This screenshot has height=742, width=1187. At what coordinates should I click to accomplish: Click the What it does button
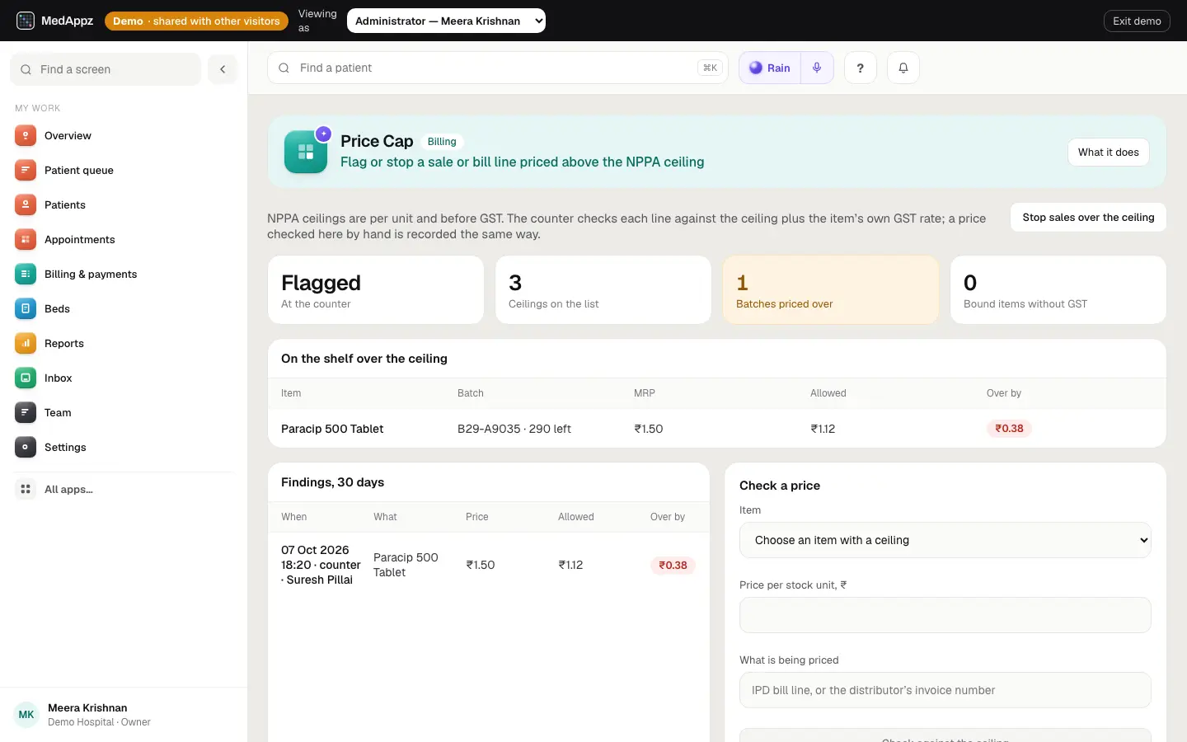click(x=1109, y=153)
